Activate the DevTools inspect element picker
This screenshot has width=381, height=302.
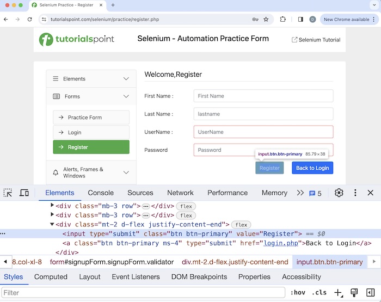[8, 193]
